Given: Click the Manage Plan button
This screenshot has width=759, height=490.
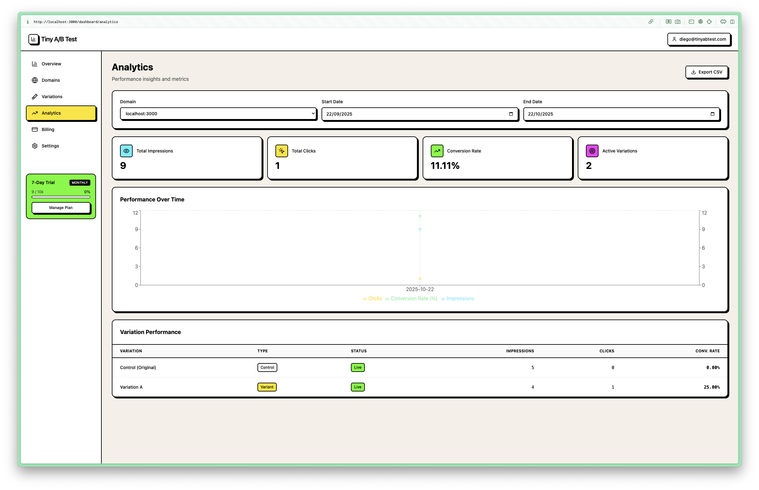Looking at the screenshot, I should [x=61, y=207].
